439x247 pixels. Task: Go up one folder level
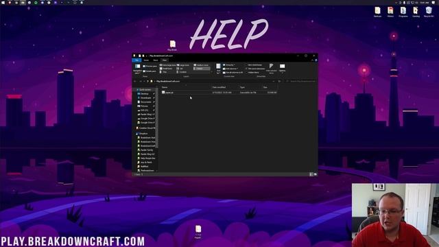[148, 81]
